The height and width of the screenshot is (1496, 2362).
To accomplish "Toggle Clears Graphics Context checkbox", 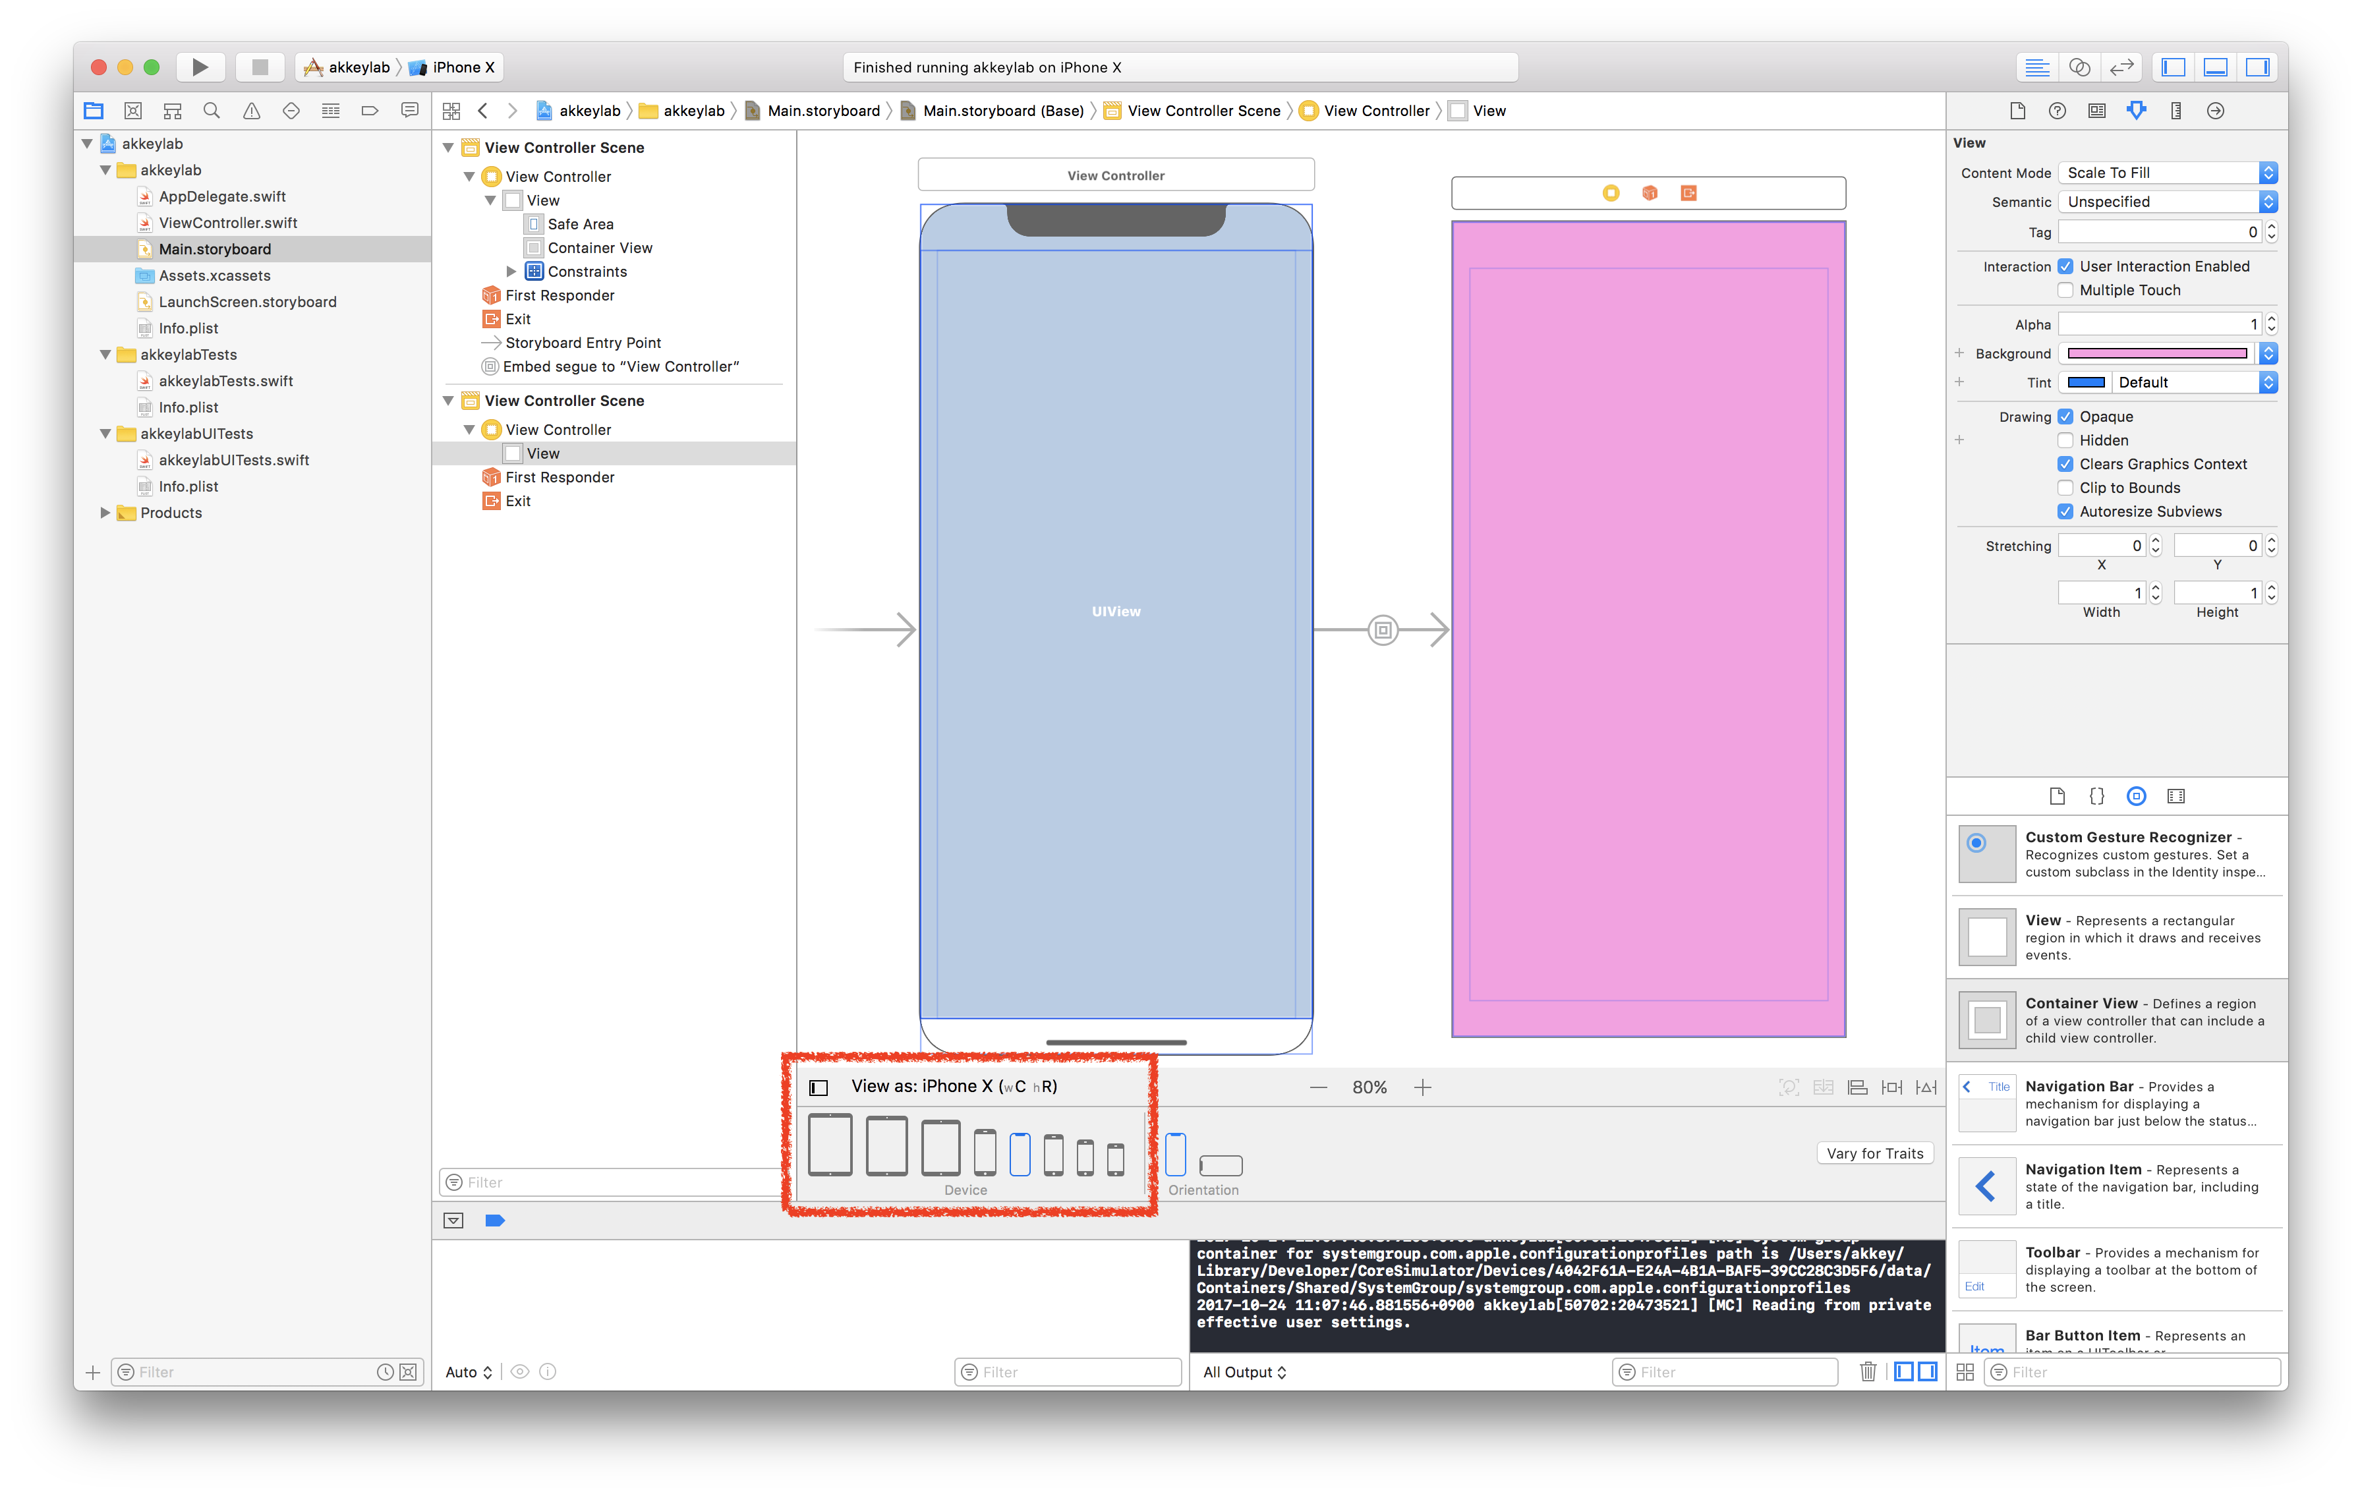I will 2066,464.
